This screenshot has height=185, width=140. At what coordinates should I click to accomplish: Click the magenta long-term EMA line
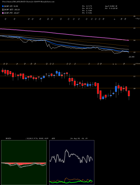[x=64, y=34]
